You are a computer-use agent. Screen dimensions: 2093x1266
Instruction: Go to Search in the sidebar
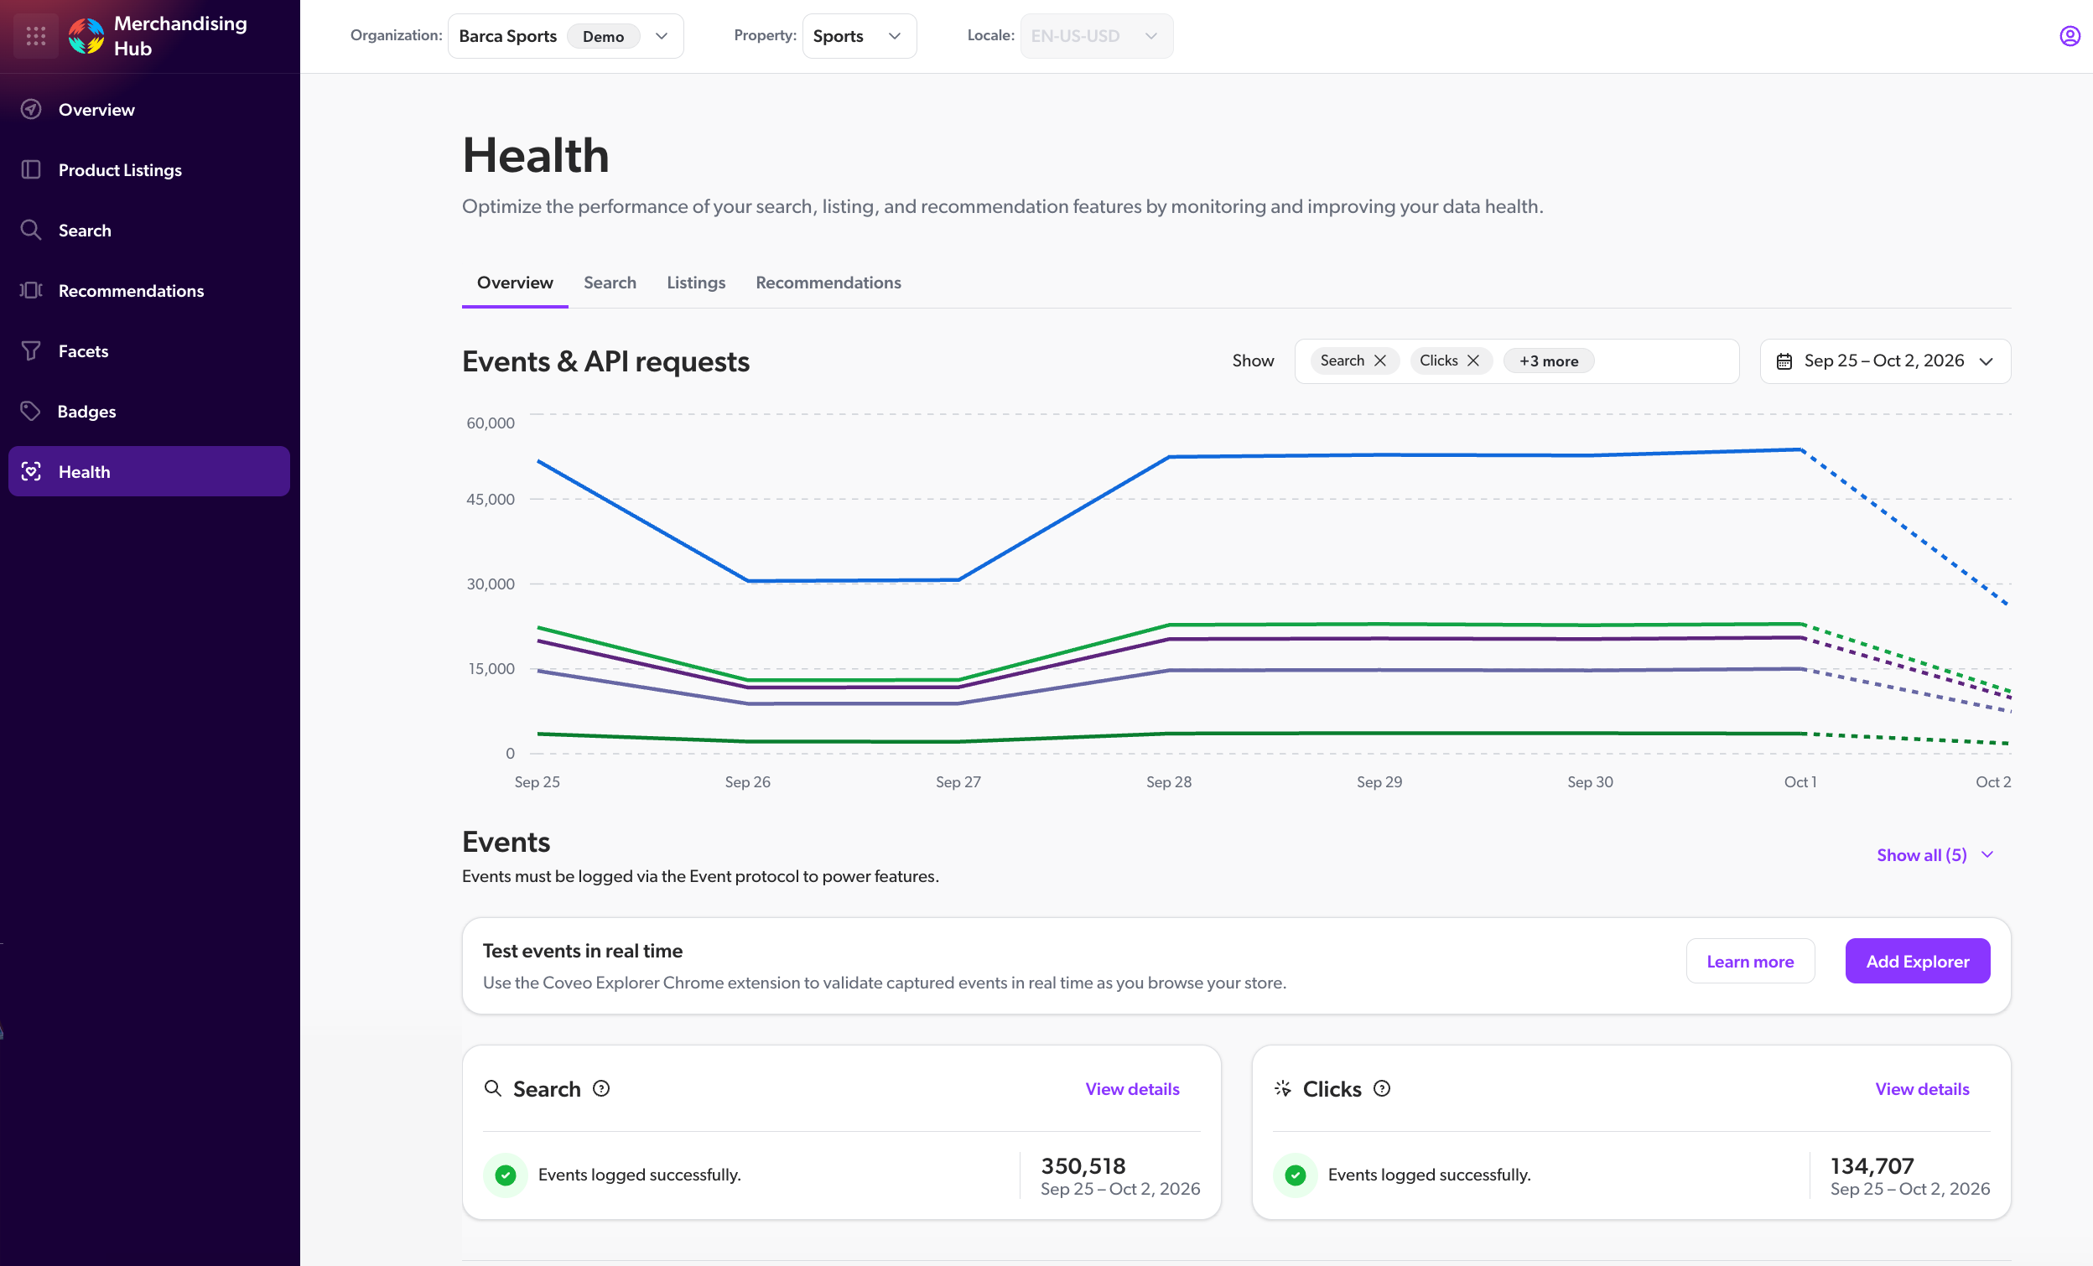pyautogui.click(x=148, y=230)
